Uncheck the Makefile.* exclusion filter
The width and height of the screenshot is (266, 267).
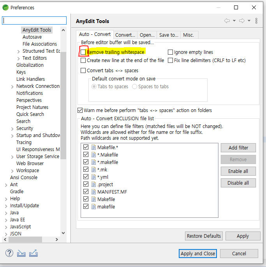pos(86,147)
